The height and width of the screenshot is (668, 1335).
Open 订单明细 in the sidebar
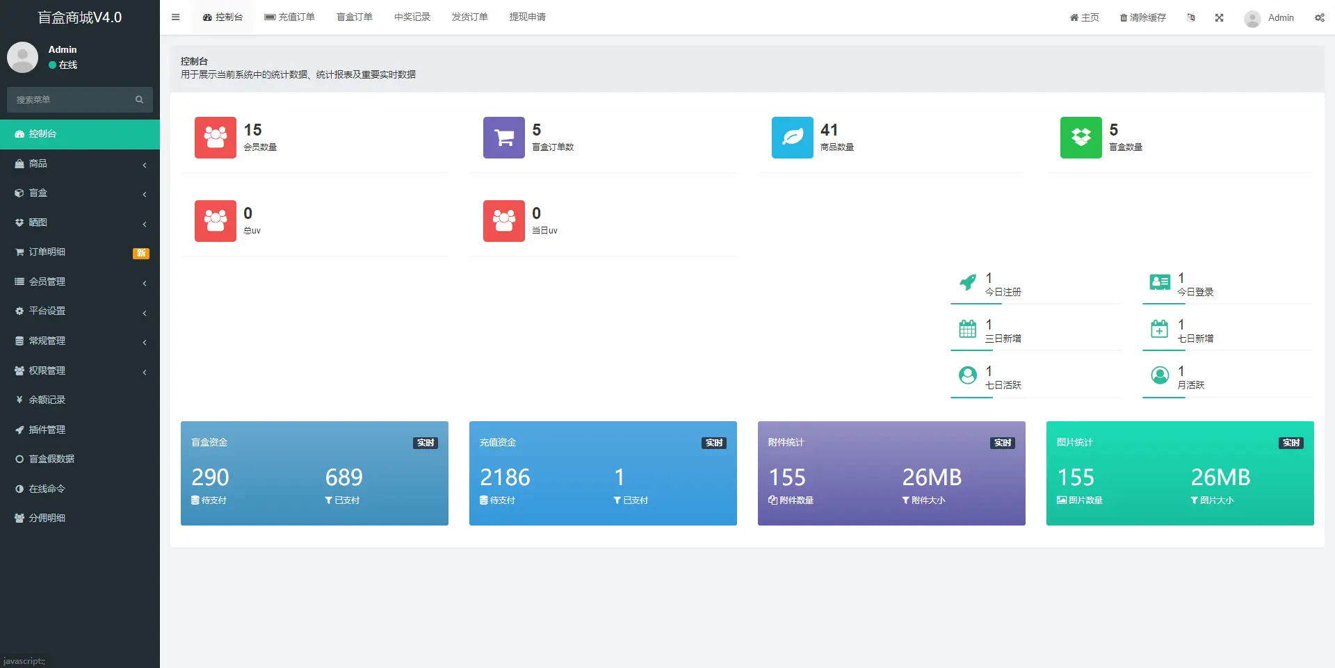coord(47,252)
